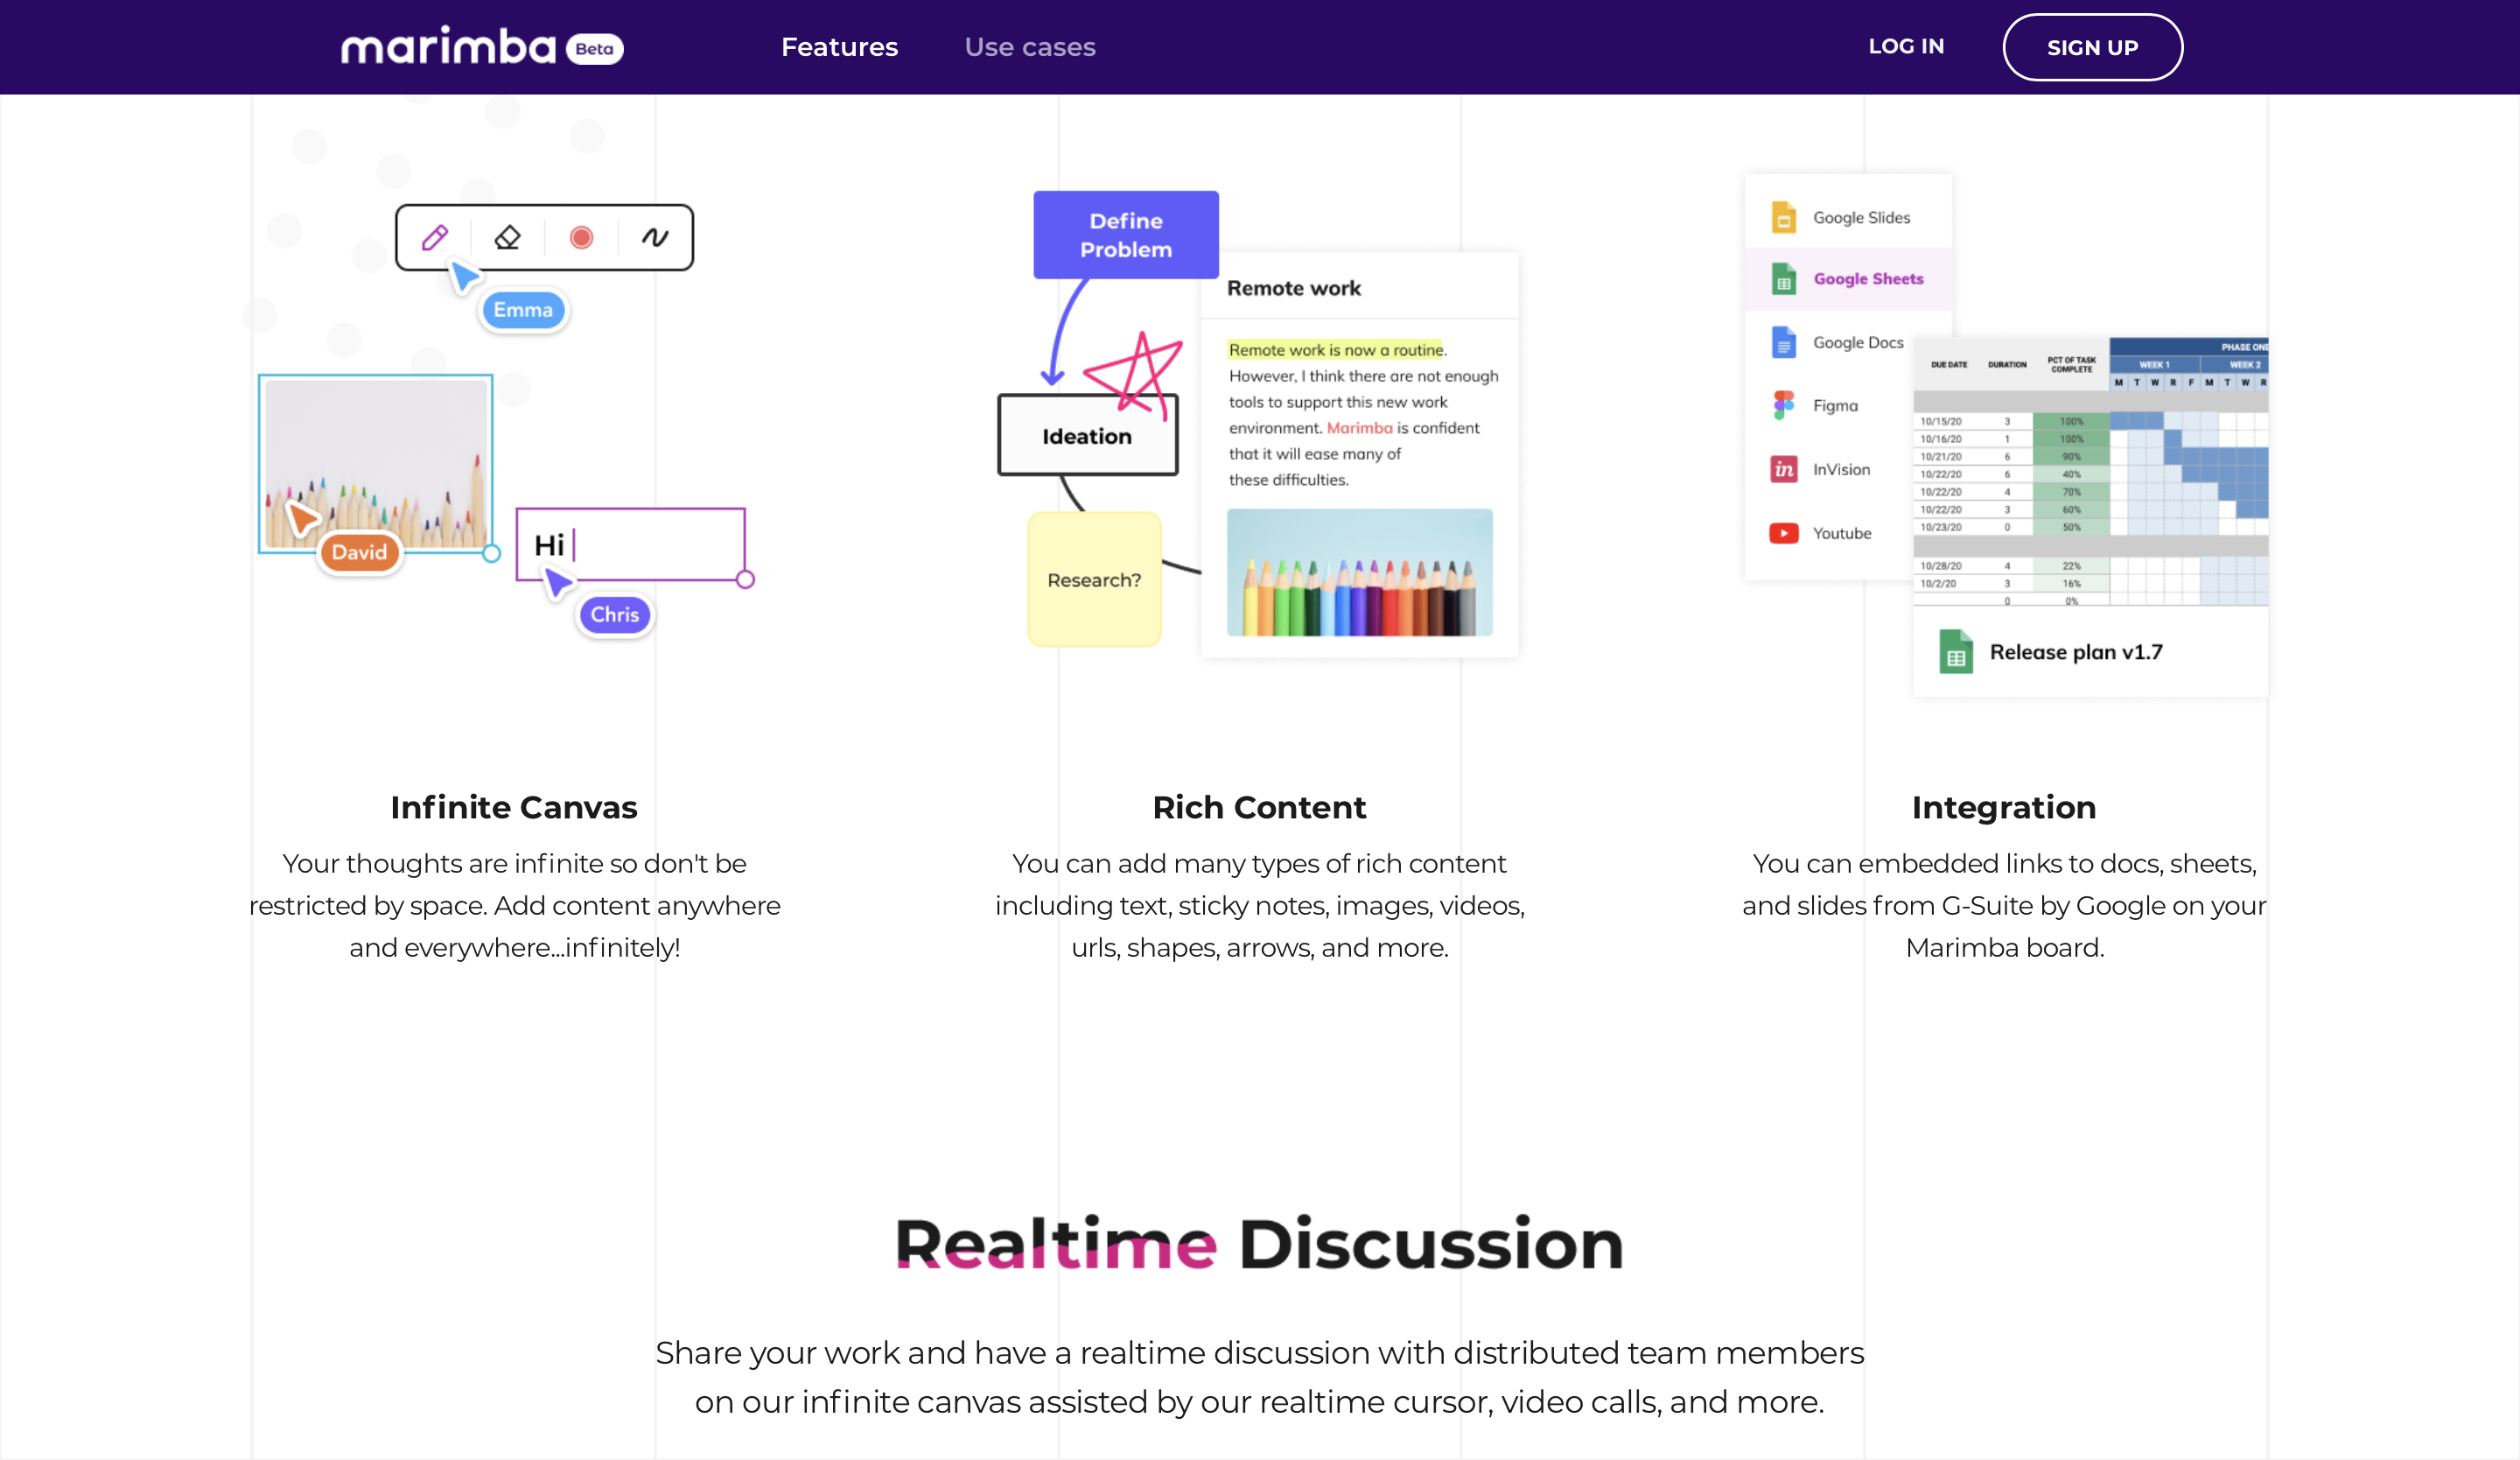Select the eraser tool icon
The width and height of the screenshot is (2520, 1460).
click(507, 237)
